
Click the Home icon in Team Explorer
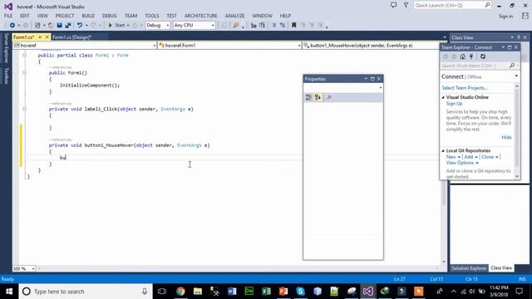pyautogui.click(x=462, y=56)
